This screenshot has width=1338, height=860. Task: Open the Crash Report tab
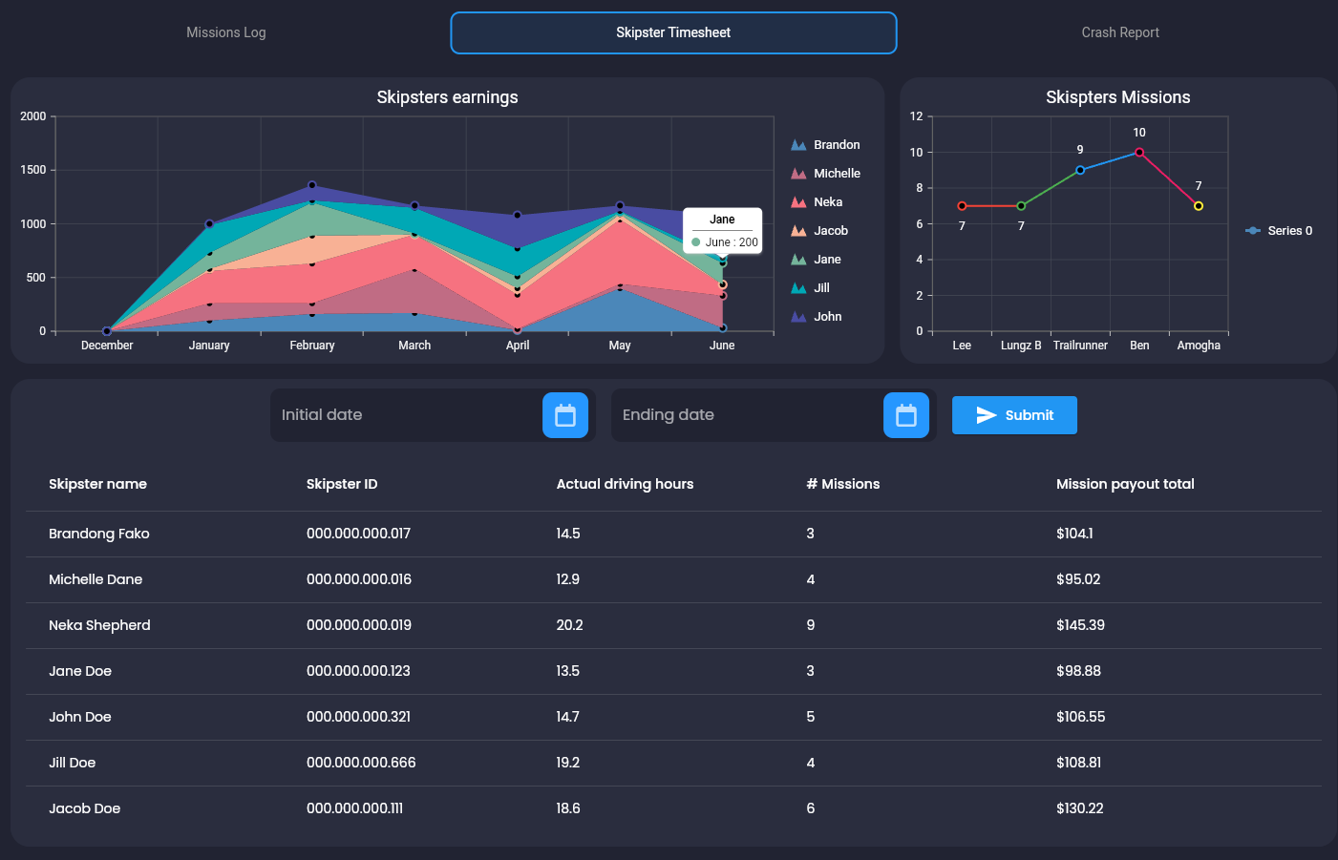(x=1119, y=32)
